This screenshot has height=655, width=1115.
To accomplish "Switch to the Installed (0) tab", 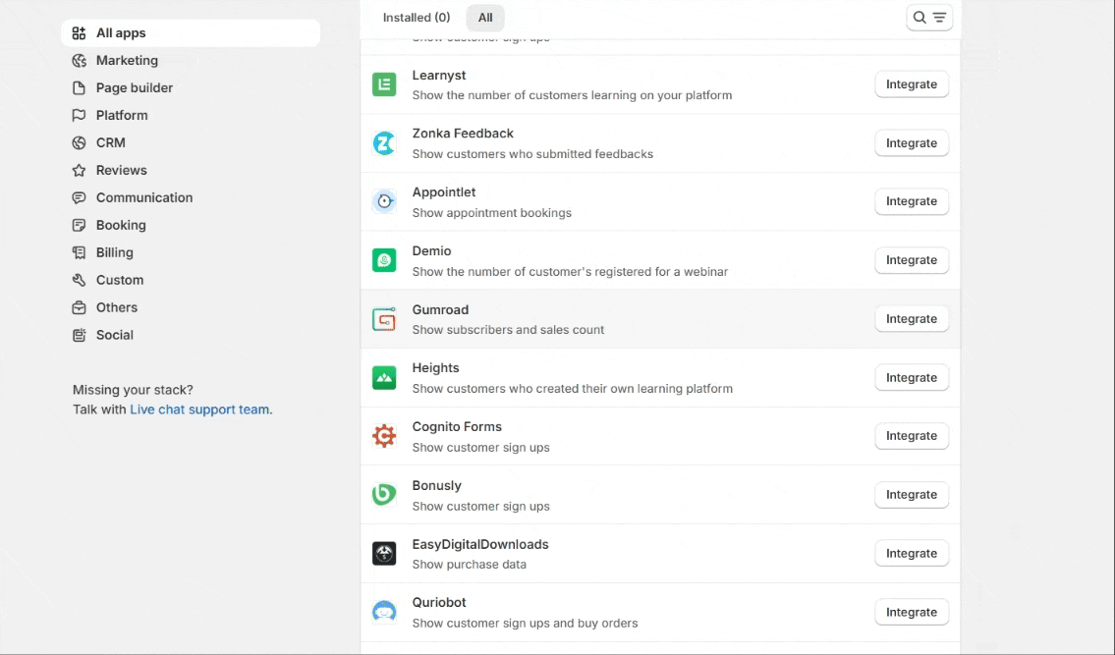I will (x=417, y=18).
